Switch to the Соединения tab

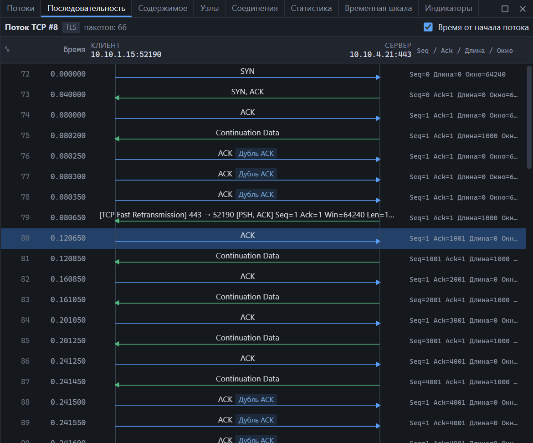pyautogui.click(x=255, y=8)
